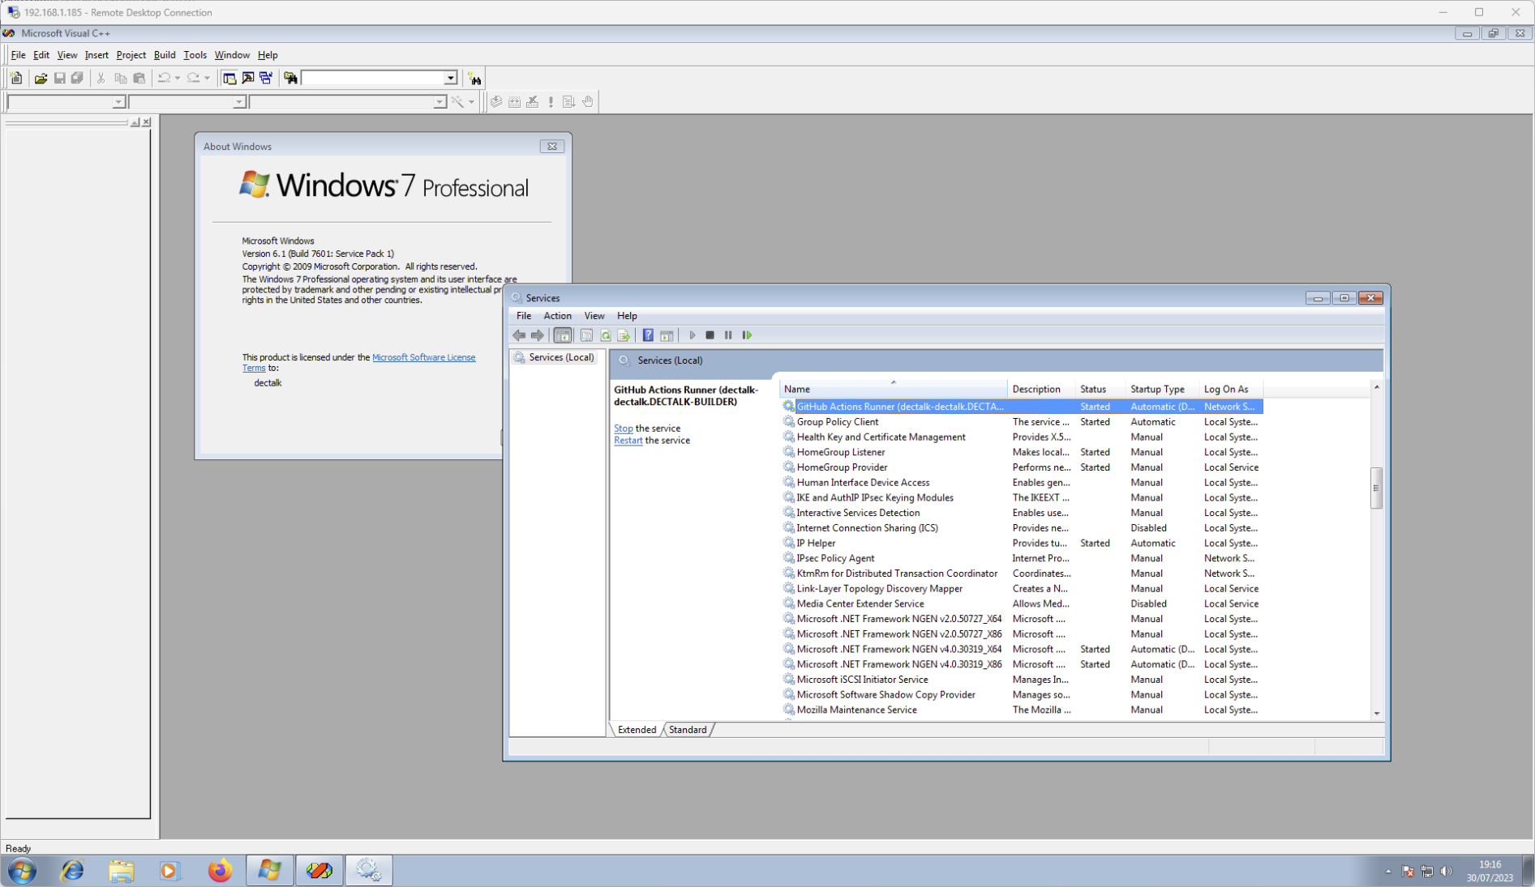Image resolution: width=1535 pixels, height=887 pixels.
Task: Click the Services list scroll down arrow
Action: pos(1376,714)
